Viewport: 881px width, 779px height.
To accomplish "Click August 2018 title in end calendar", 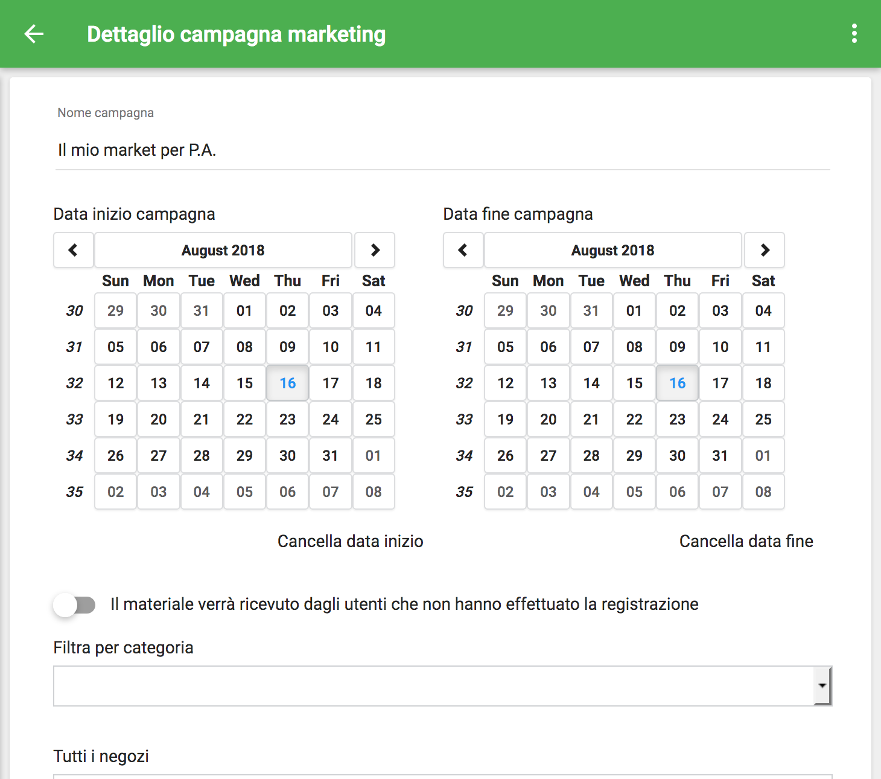I will click(612, 250).
